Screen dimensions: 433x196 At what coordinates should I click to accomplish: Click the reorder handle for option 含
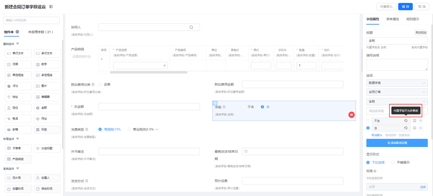pyautogui.click(x=414, y=128)
